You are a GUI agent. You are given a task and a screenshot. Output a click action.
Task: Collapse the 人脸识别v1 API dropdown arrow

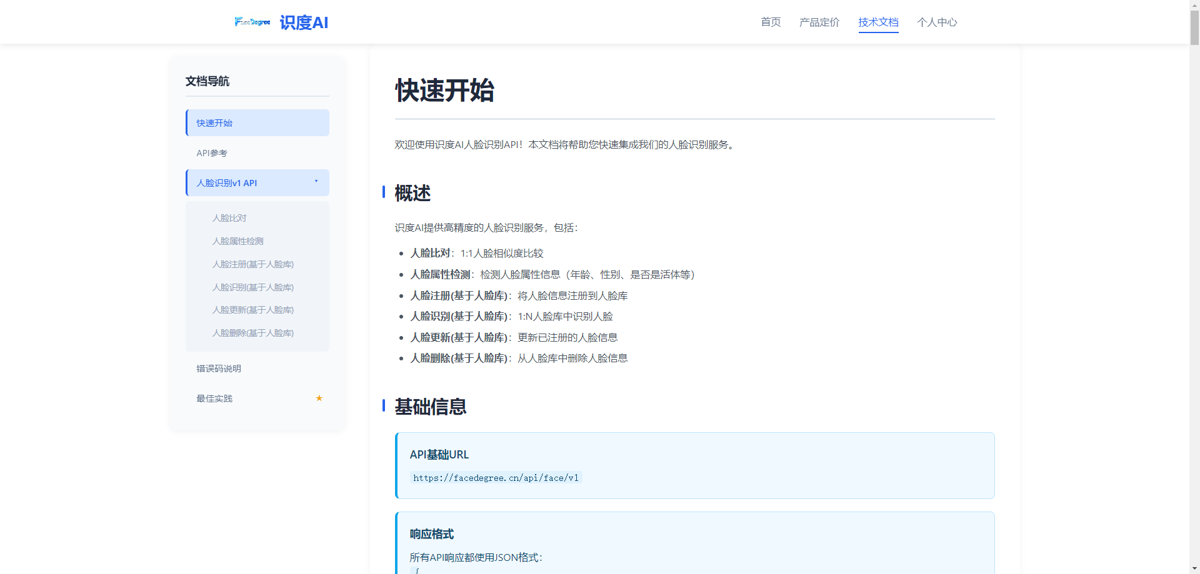tap(316, 182)
